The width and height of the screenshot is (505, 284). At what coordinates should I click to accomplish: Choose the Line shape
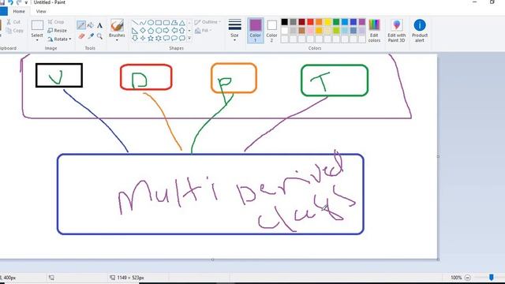point(135,23)
